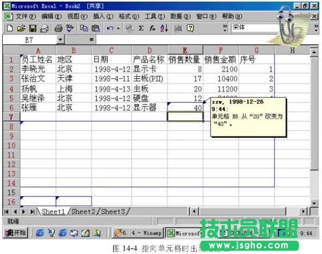Viewport: 322px width, 254px height.
Task: Click cell containing 李晓光
Action: coord(38,69)
